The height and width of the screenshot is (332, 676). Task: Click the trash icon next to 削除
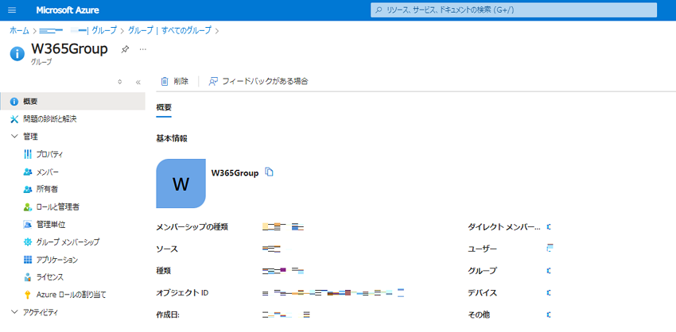click(165, 81)
